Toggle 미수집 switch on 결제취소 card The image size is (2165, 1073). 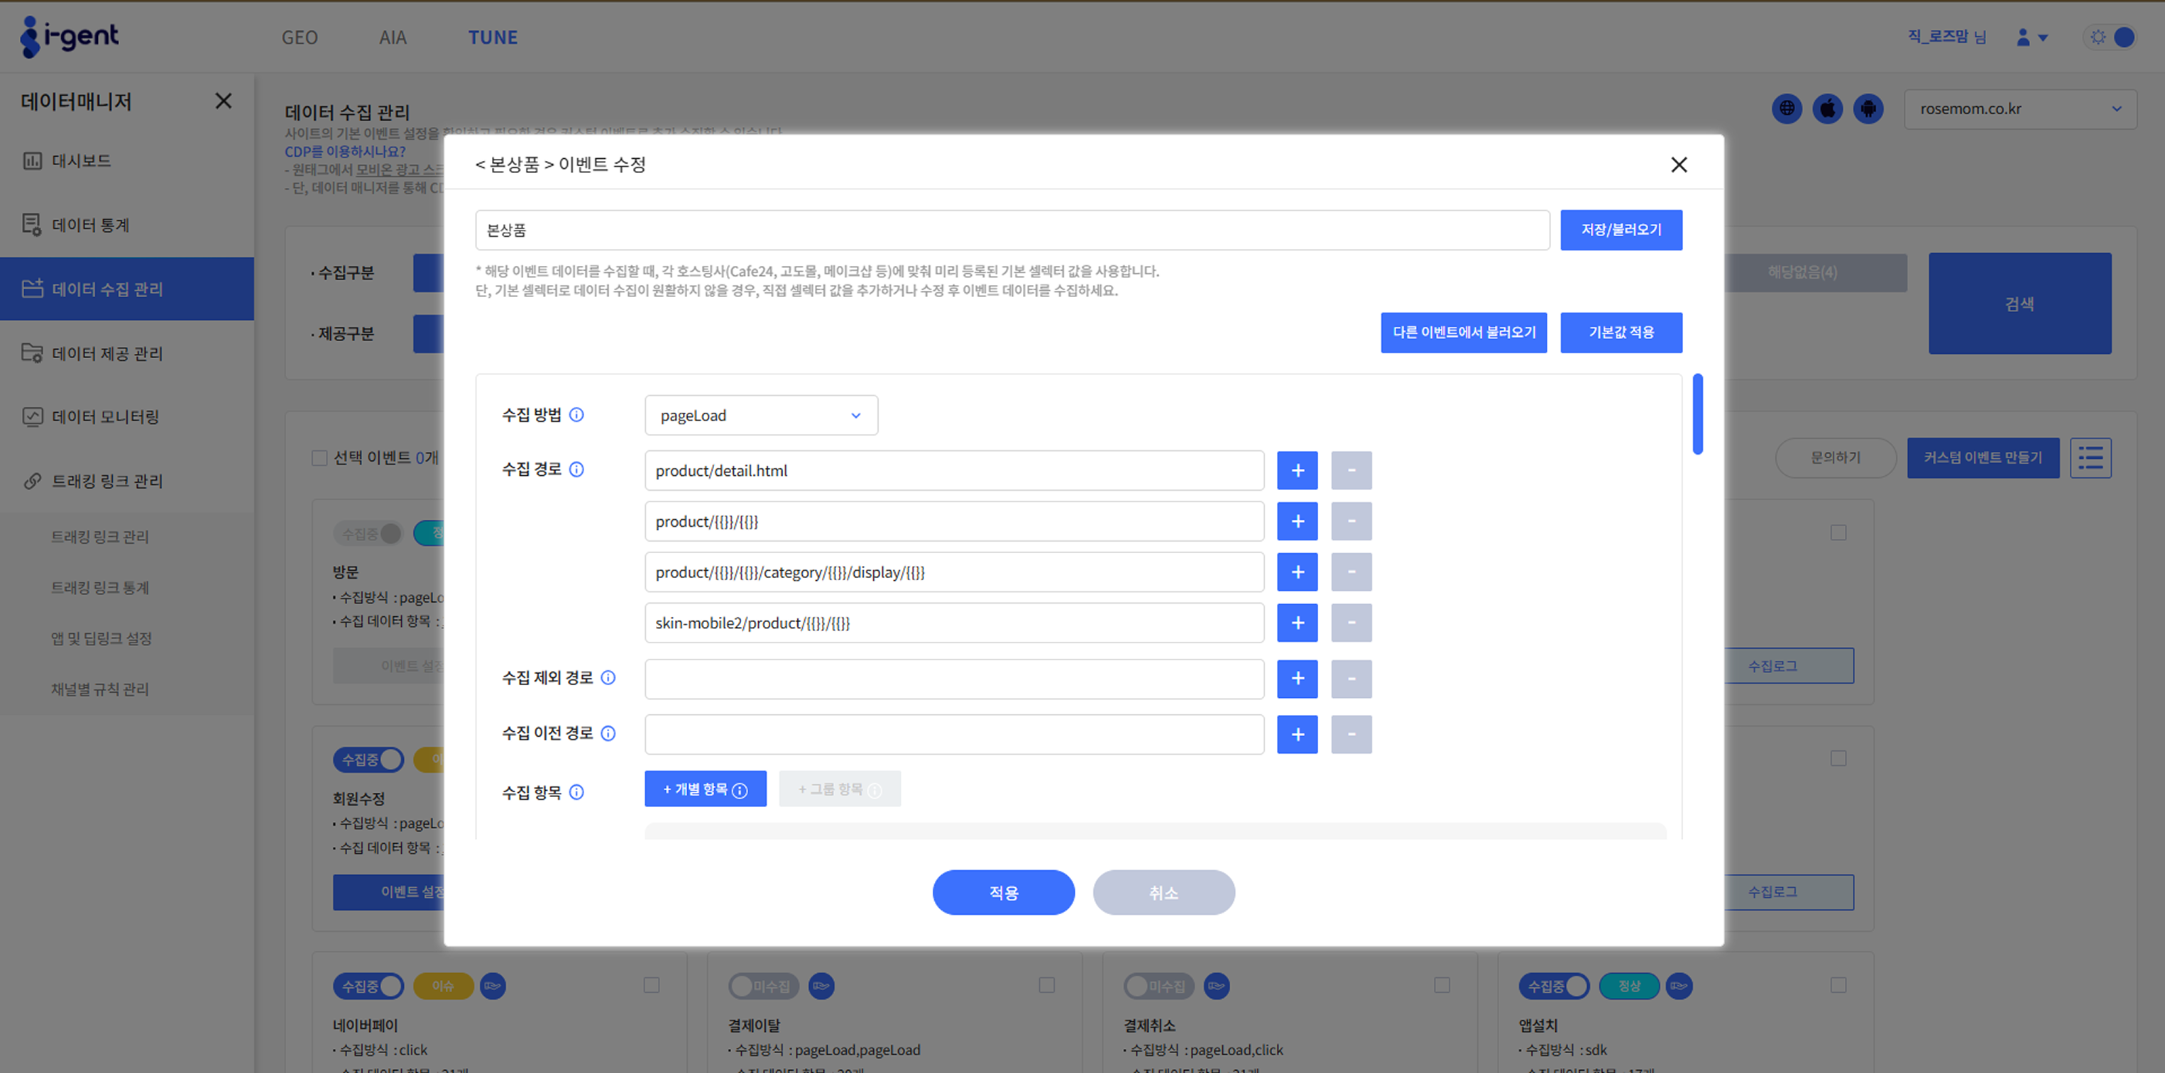click(x=1158, y=986)
